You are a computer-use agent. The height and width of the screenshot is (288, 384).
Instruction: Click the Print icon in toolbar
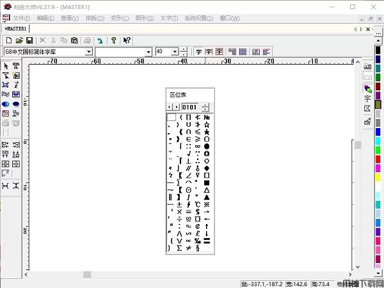(x=88, y=40)
